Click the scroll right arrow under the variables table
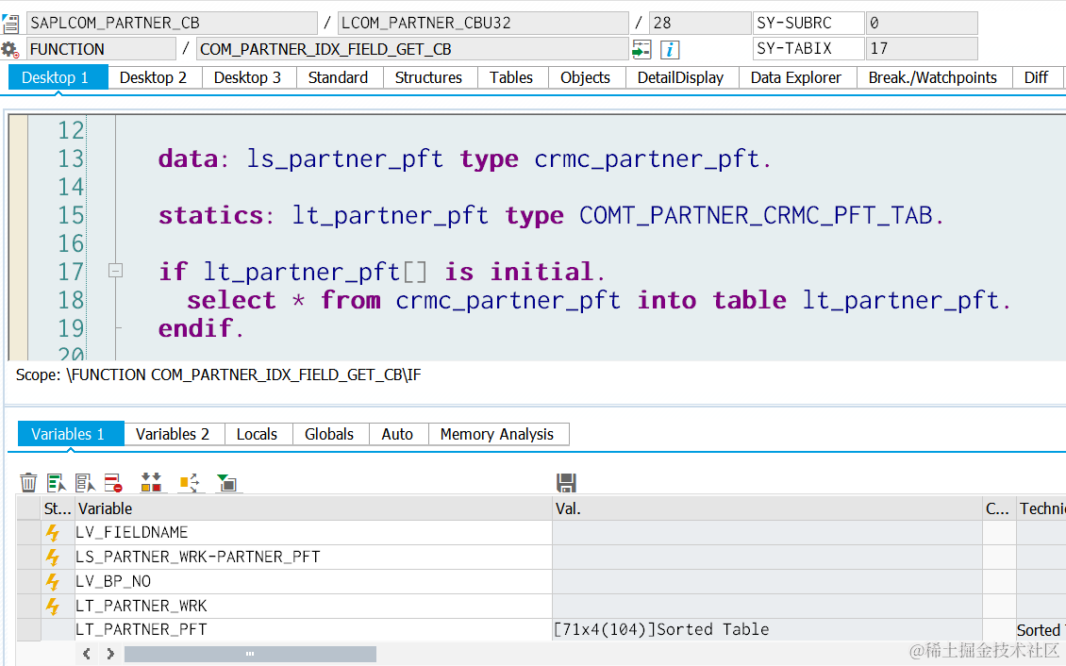Viewport: 1066px width, 666px height. 110,654
